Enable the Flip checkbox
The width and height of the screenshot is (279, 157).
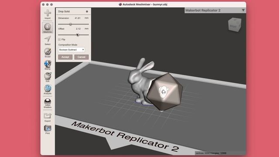[59, 39]
